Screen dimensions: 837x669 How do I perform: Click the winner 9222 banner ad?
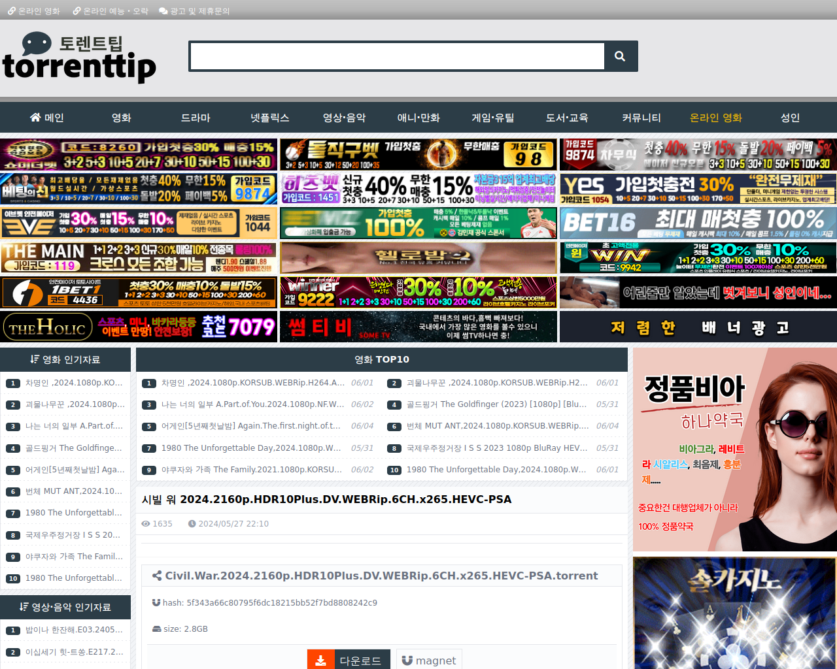click(418, 292)
